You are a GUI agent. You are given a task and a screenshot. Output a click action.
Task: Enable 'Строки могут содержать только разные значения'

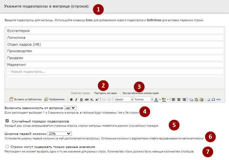point(7,147)
